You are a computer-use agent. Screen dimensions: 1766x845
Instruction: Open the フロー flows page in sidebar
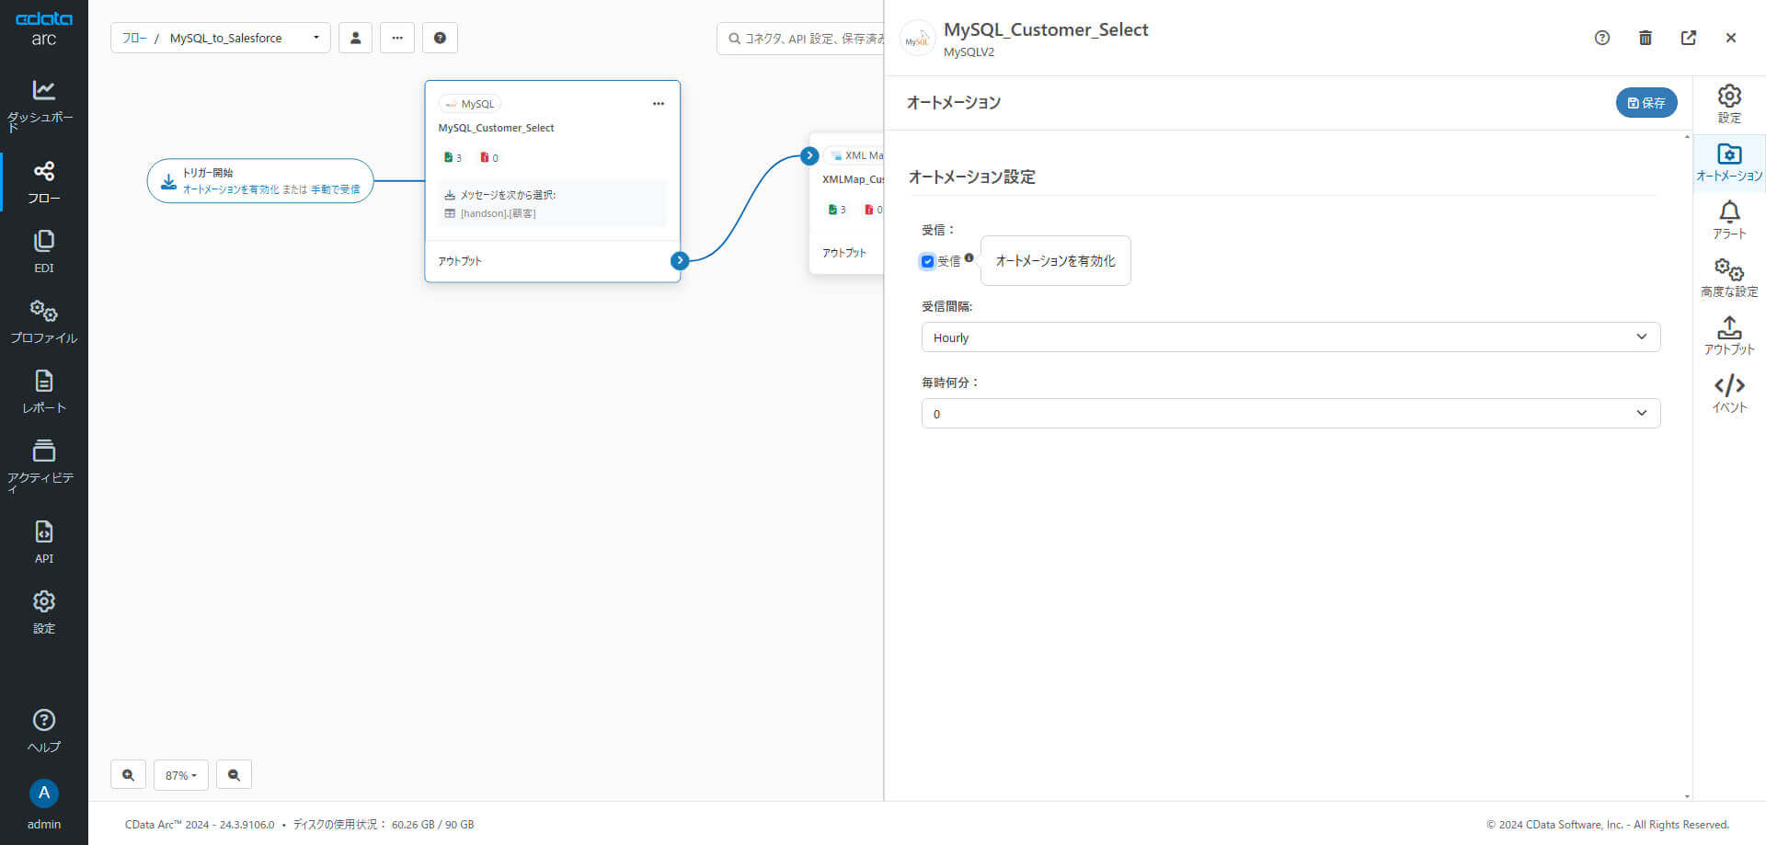click(43, 182)
